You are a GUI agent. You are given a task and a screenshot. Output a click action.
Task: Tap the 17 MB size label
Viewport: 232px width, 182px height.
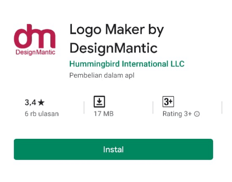(104, 114)
